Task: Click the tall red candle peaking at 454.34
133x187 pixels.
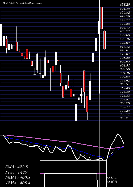Action: click(x=102, y=18)
